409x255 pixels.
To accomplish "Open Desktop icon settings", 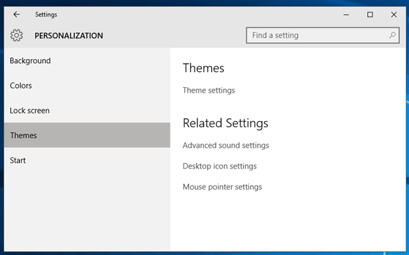I will [x=220, y=166].
